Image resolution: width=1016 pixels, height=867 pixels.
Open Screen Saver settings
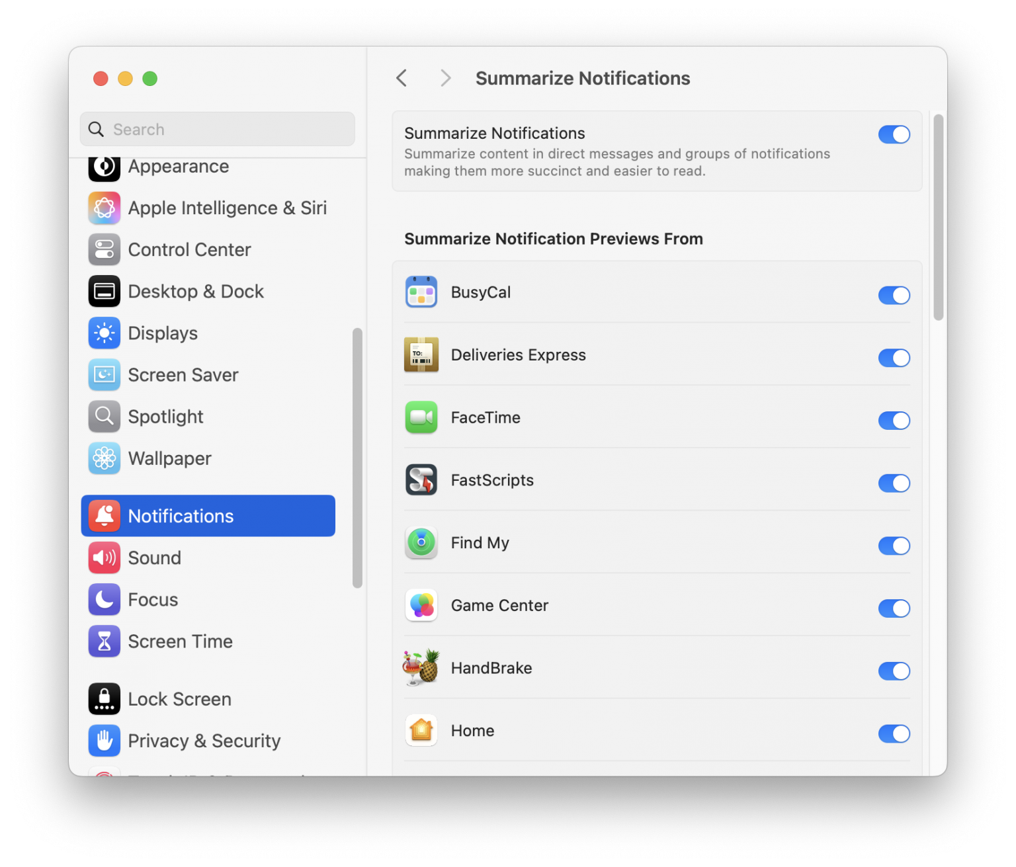[x=183, y=374]
